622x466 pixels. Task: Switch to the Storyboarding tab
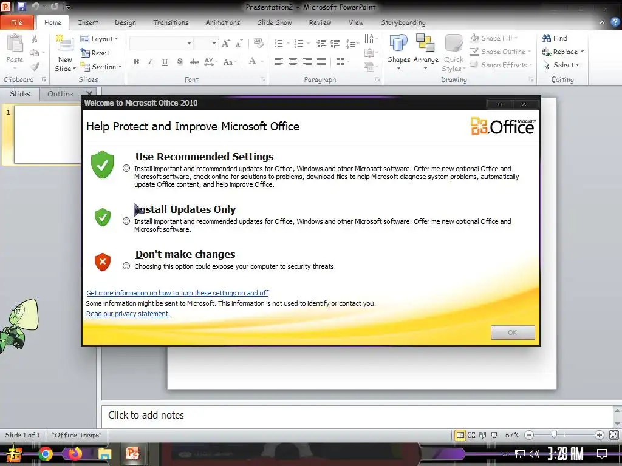pyautogui.click(x=403, y=22)
